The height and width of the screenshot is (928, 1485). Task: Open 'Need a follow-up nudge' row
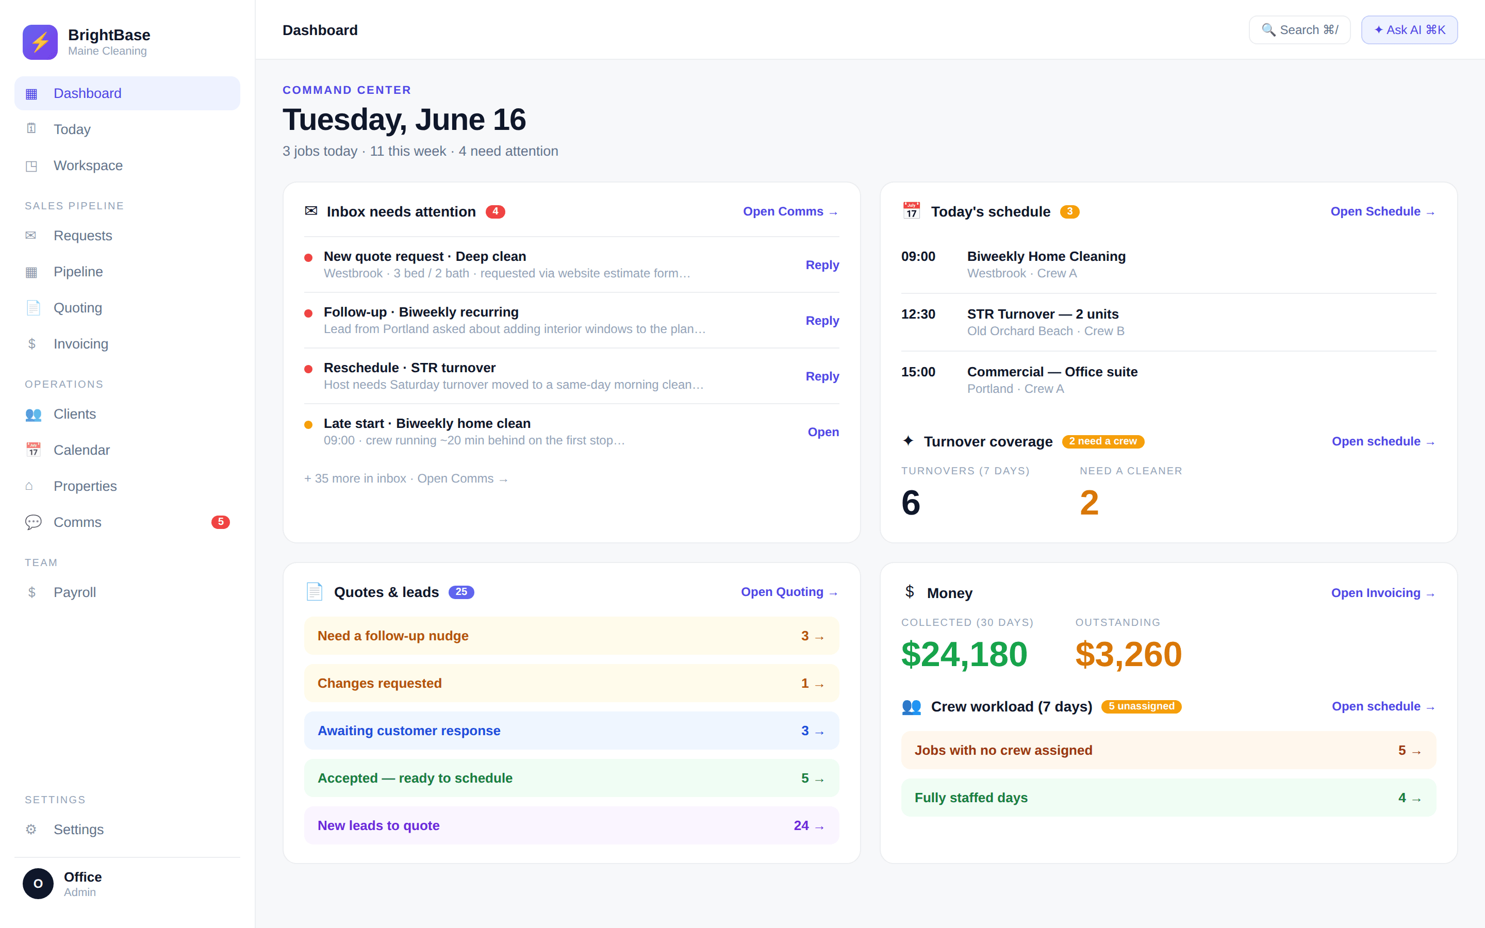coord(571,636)
